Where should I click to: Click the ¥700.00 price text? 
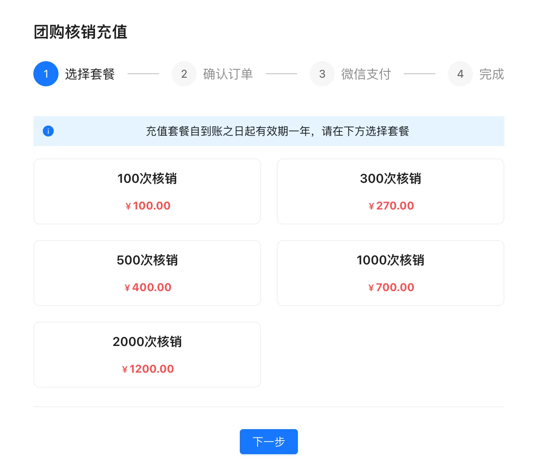coord(391,287)
